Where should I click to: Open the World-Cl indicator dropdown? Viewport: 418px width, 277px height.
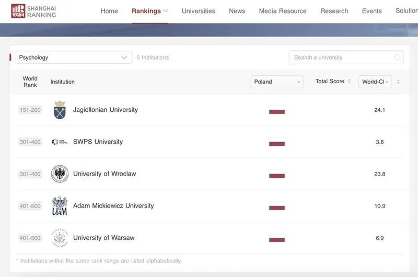pyautogui.click(x=375, y=82)
